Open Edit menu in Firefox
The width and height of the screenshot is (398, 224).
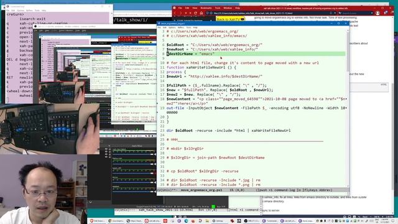click(187, 8)
